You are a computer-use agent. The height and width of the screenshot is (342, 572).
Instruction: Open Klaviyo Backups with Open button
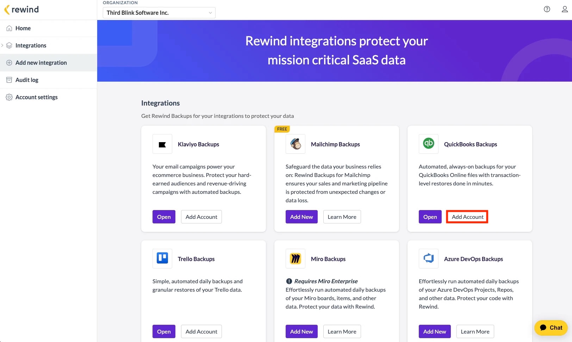164,217
